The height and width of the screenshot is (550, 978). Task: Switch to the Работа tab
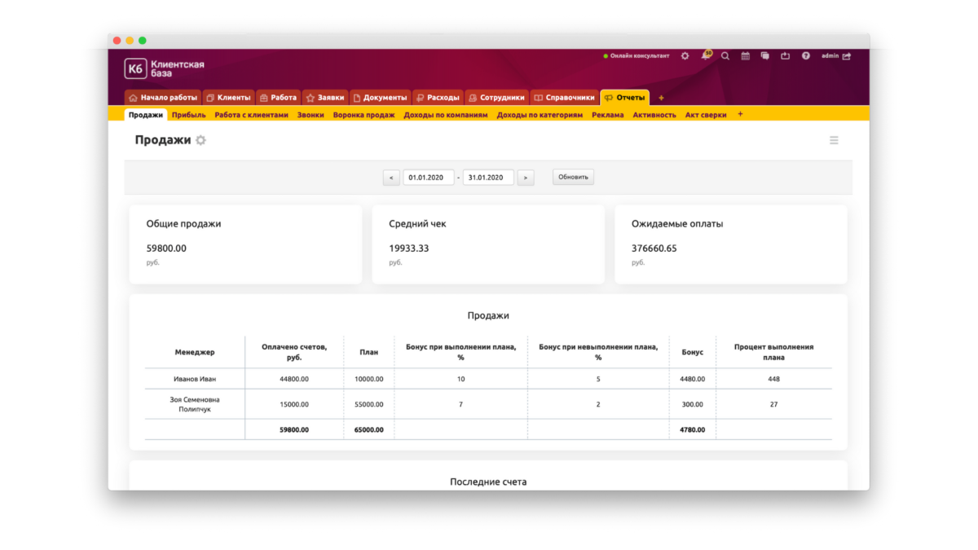(x=278, y=98)
